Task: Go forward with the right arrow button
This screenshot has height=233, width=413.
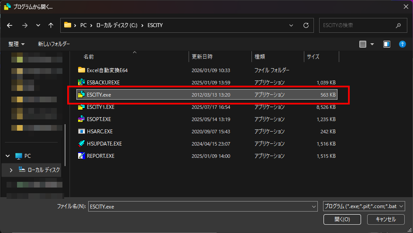Action: point(25,25)
